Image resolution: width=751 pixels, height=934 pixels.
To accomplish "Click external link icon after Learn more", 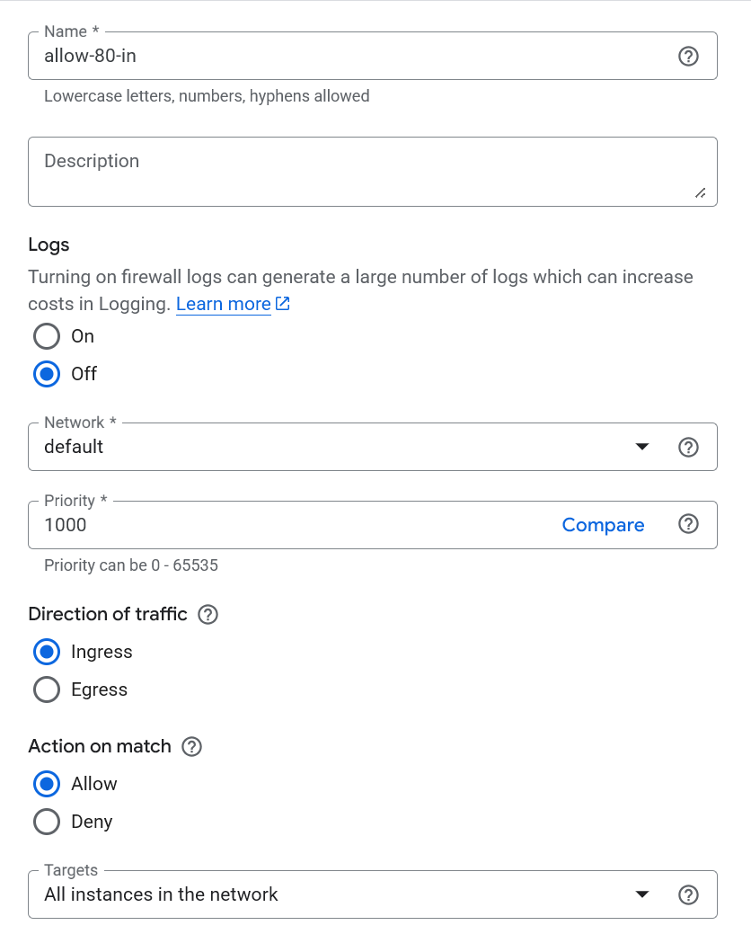I will pyautogui.click(x=283, y=304).
